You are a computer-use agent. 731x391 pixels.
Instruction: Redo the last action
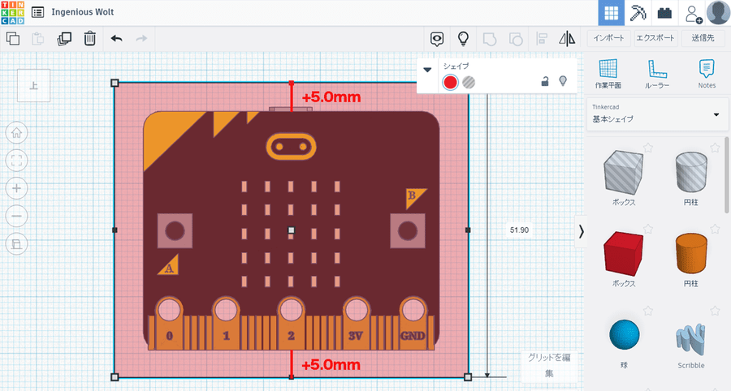pyautogui.click(x=141, y=39)
